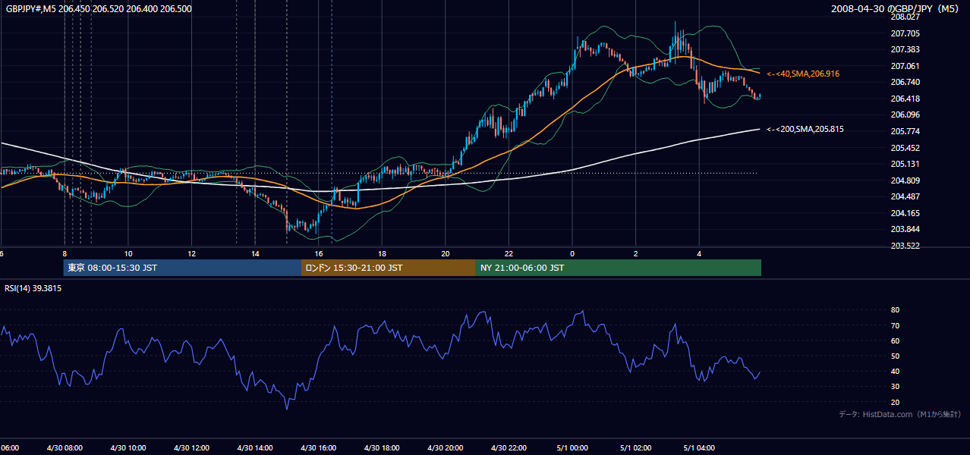Click price axis label 204.809
Screen dimensions: 970x455
click(904, 180)
